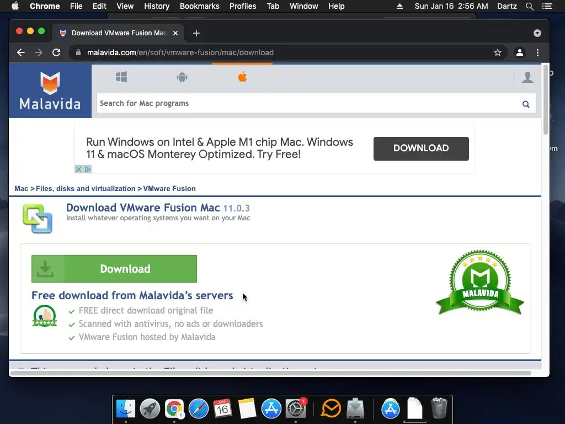Open Trash from the Dock

tap(439, 409)
